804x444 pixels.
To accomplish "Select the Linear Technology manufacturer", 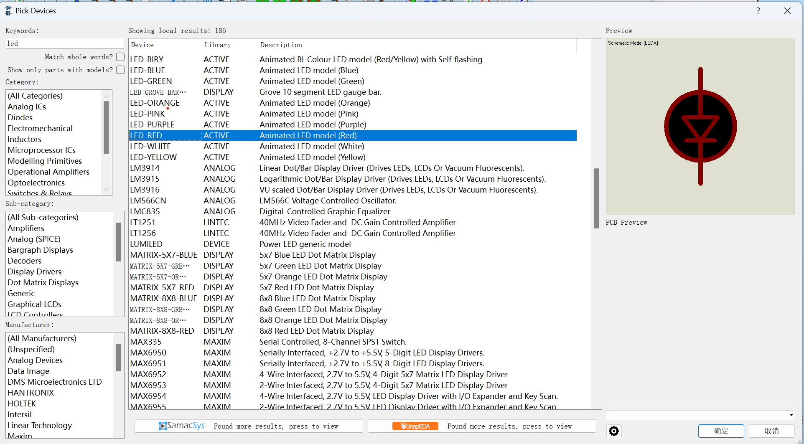I will pyautogui.click(x=40, y=425).
